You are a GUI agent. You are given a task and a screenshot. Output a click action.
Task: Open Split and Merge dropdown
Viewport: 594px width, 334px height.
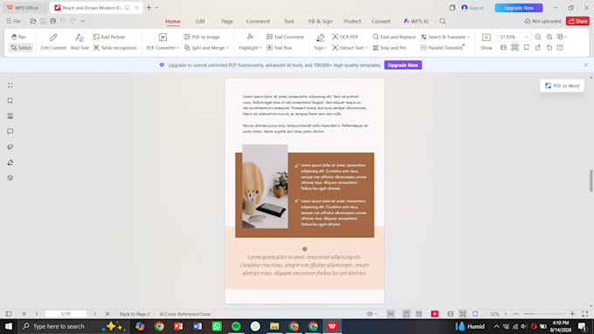pos(206,48)
